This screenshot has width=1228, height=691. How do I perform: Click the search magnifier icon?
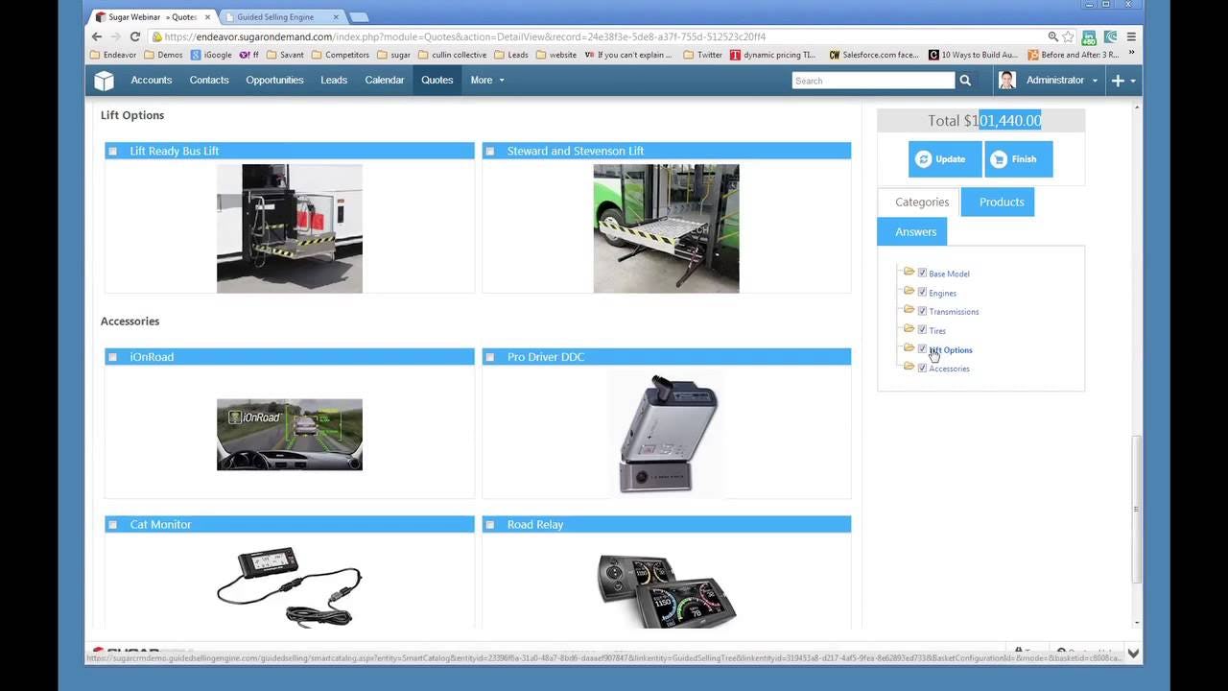click(x=965, y=81)
